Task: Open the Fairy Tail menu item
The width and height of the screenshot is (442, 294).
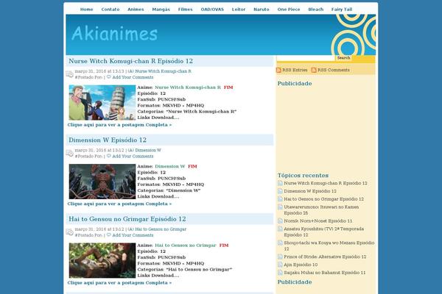Action: (x=342, y=10)
